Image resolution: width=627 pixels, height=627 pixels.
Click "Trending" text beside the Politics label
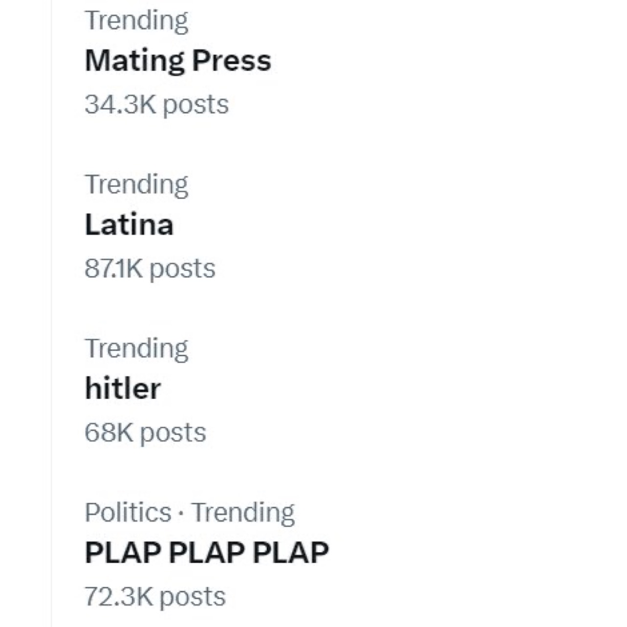click(x=243, y=512)
